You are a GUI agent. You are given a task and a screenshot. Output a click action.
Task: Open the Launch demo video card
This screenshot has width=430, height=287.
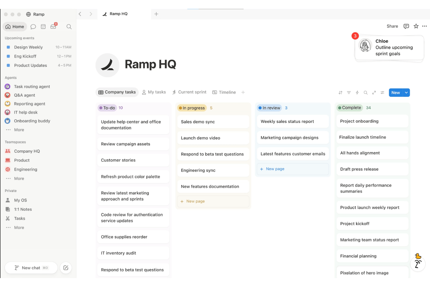pyautogui.click(x=213, y=138)
